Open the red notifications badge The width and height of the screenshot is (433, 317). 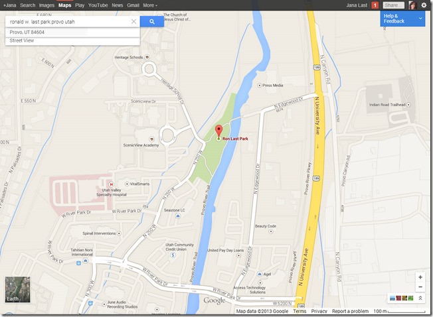coord(375,5)
